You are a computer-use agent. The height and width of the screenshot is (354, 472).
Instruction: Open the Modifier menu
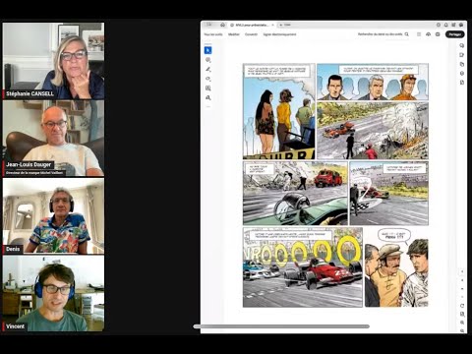(234, 34)
